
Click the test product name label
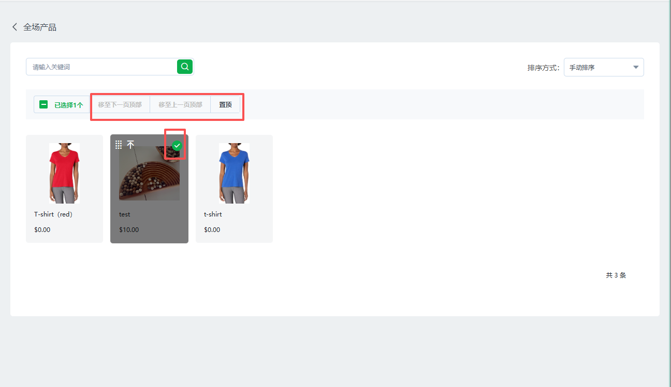click(125, 214)
